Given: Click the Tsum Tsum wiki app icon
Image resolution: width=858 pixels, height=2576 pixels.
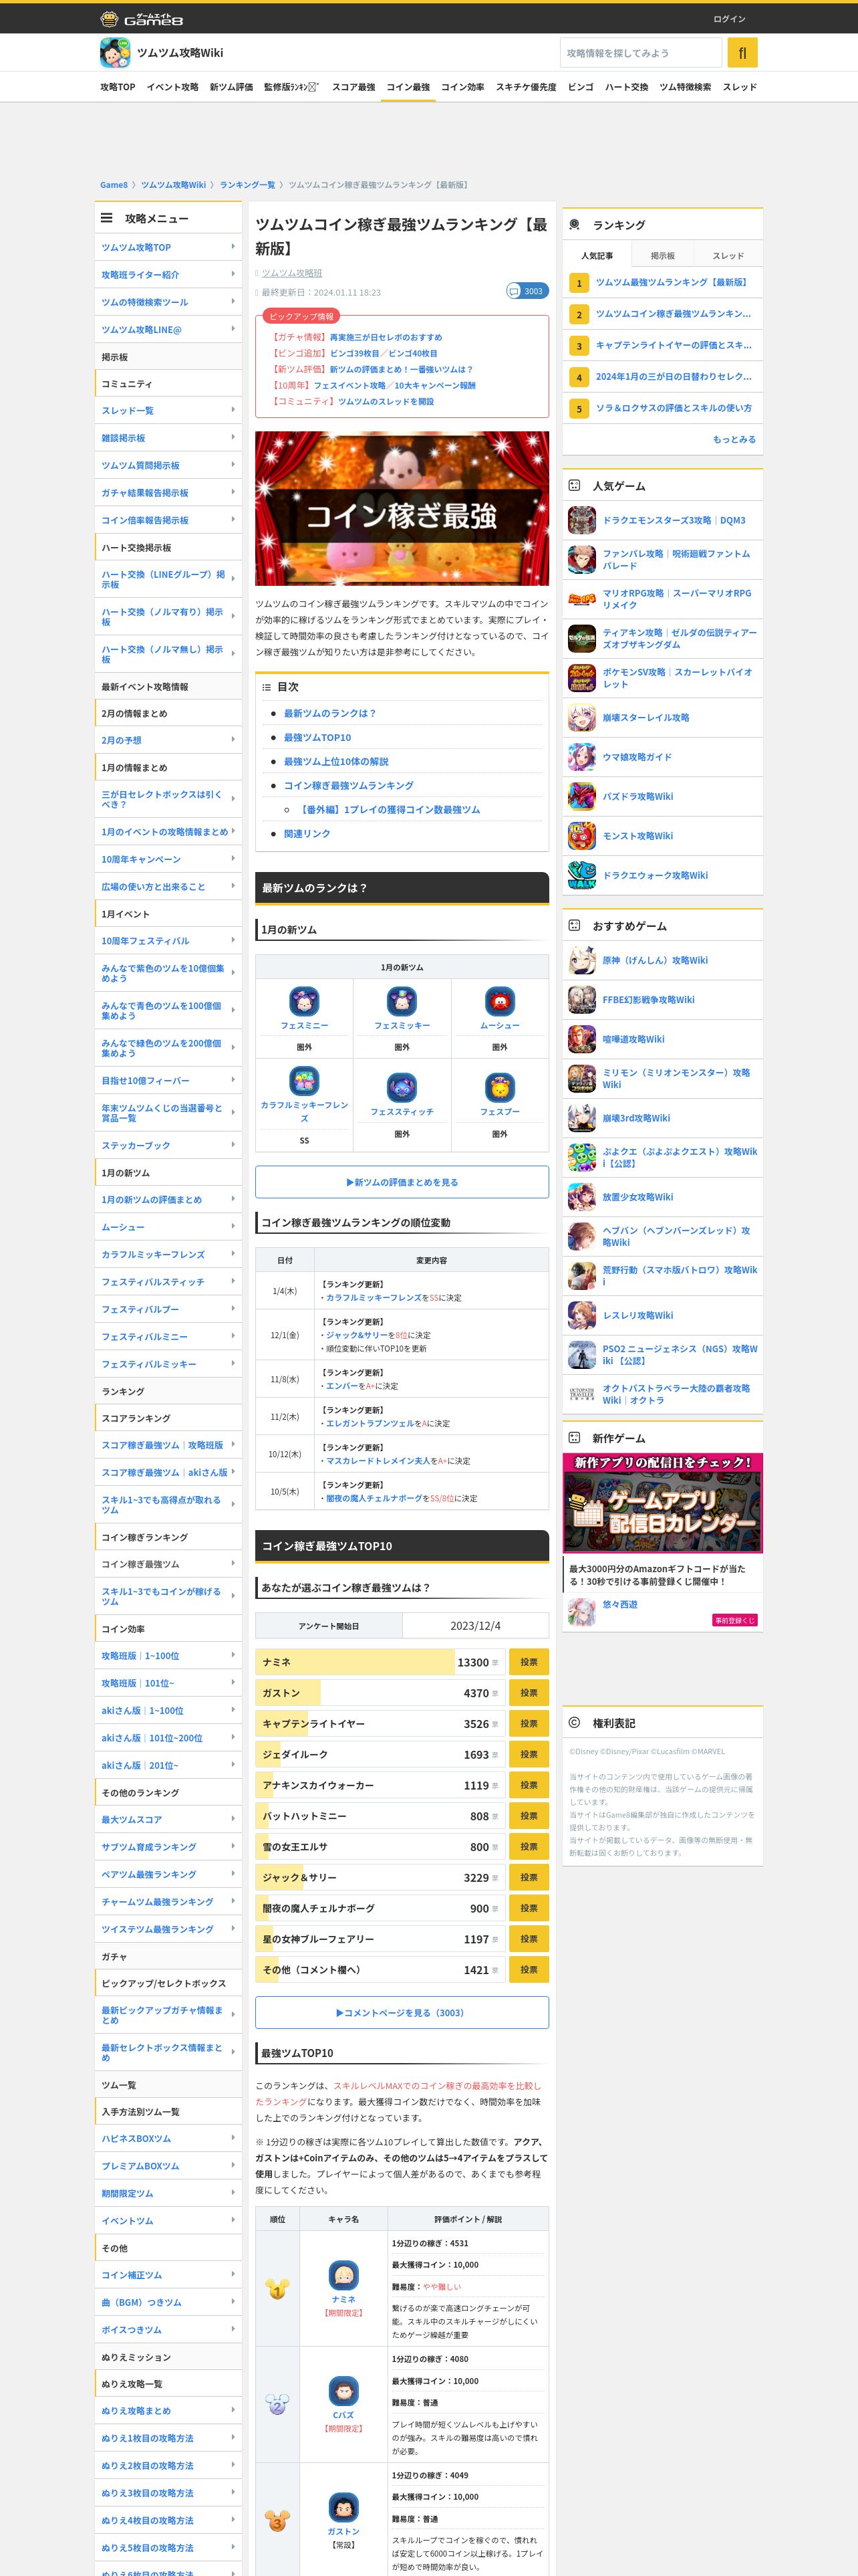Looking at the screenshot, I should (115, 52).
